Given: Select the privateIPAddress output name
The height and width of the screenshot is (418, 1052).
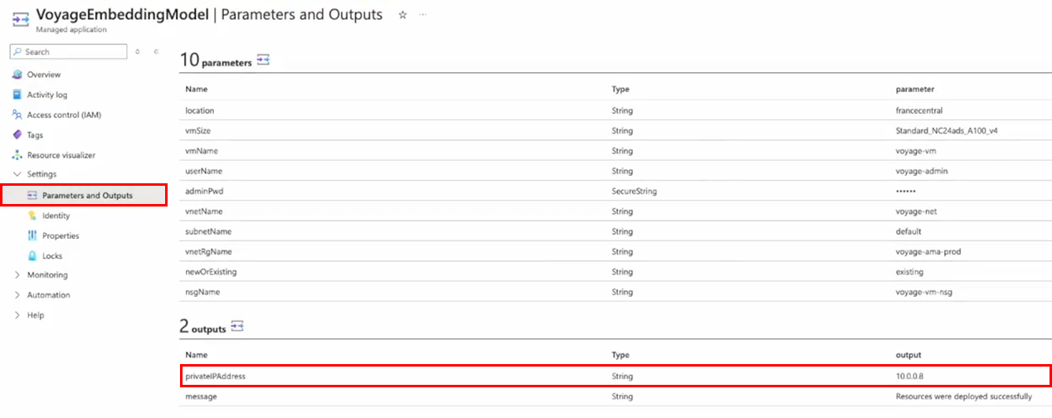Looking at the screenshot, I should point(216,377).
